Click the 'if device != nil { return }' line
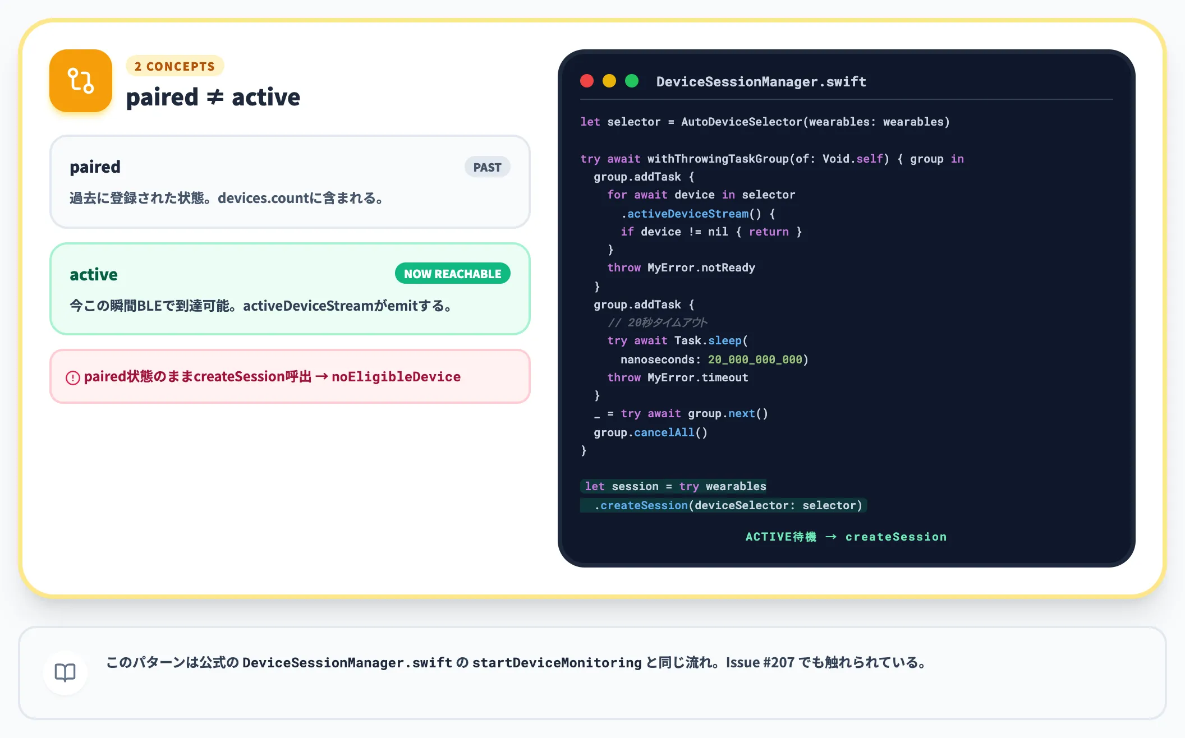Viewport: 1185px width, 738px height. (x=711, y=232)
